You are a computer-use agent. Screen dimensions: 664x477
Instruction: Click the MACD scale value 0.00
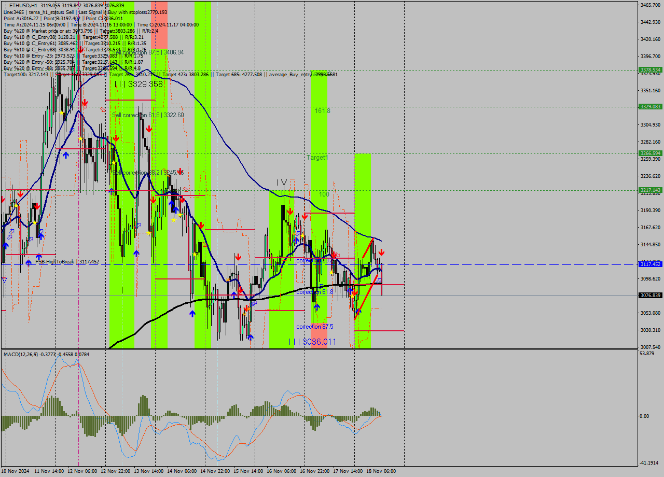click(x=645, y=416)
